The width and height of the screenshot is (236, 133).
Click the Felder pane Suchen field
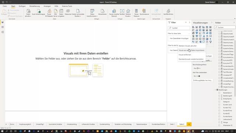point(225,27)
